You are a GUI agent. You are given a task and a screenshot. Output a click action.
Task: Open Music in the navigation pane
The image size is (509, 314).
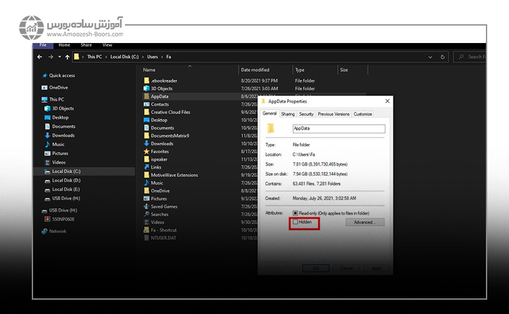point(58,144)
